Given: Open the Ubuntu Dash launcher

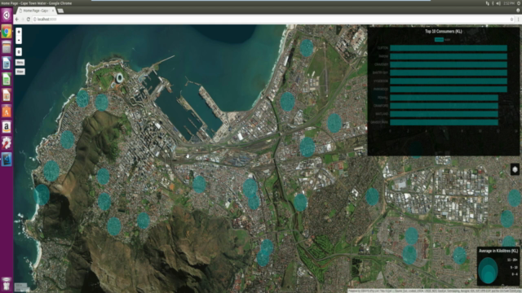Looking at the screenshot, I should 7,15.
